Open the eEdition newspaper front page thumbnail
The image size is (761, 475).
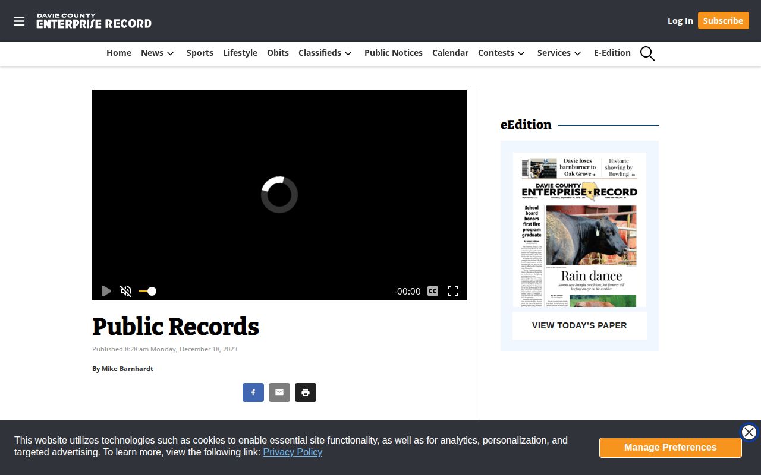pyautogui.click(x=580, y=230)
